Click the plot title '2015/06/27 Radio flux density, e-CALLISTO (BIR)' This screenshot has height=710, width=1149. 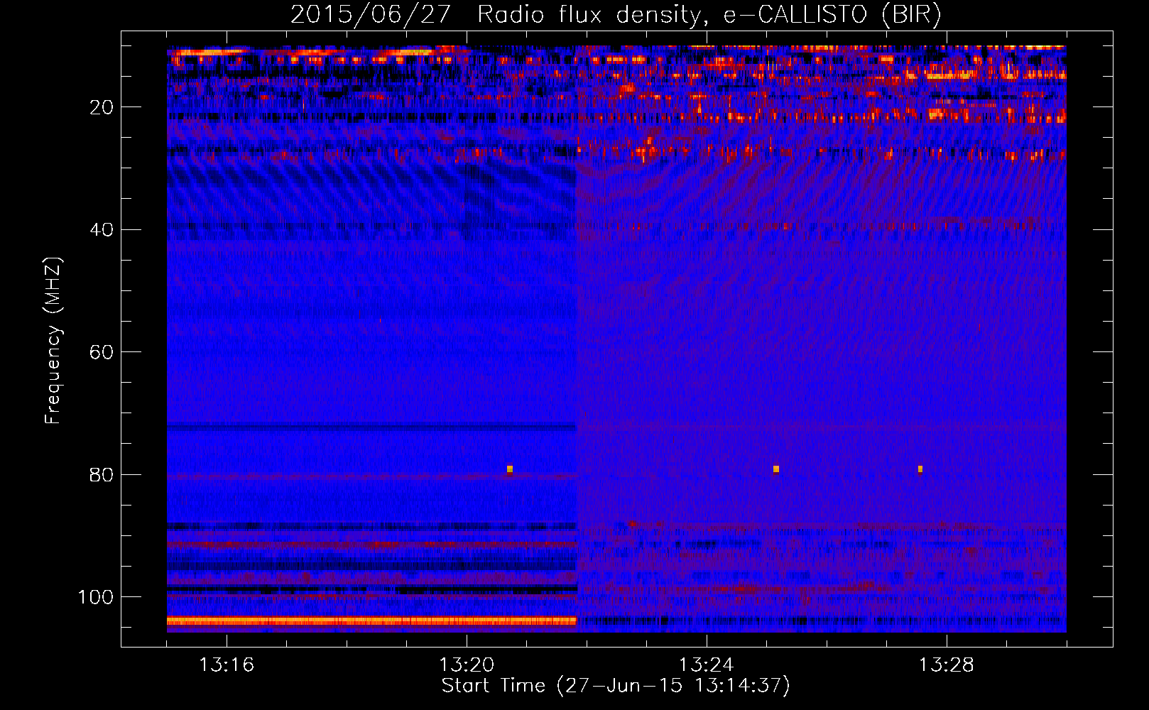pos(616,15)
